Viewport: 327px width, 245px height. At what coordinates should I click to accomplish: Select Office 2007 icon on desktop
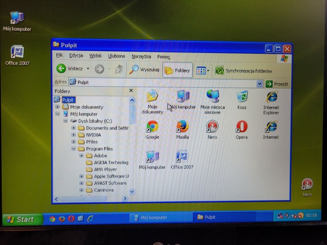pos(17,55)
